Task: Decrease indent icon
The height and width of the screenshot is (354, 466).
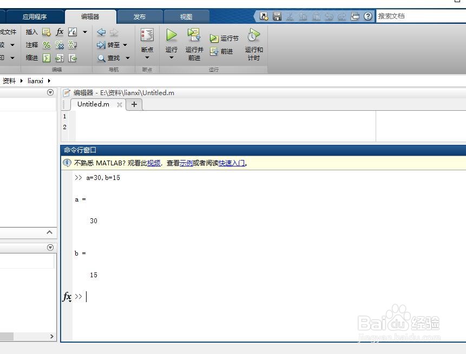Action: [73, 58]
